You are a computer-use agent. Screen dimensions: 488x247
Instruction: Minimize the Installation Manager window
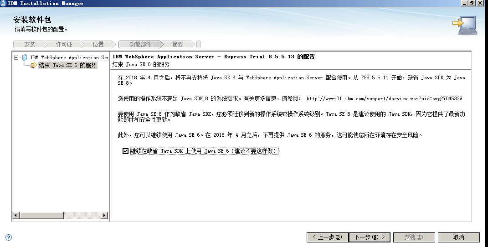click(x=465, y=3)
